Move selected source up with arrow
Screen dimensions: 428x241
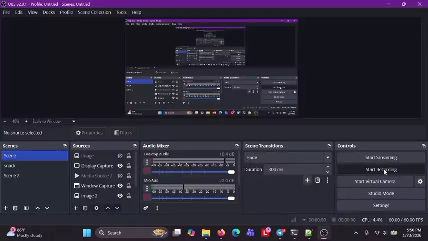107,208
